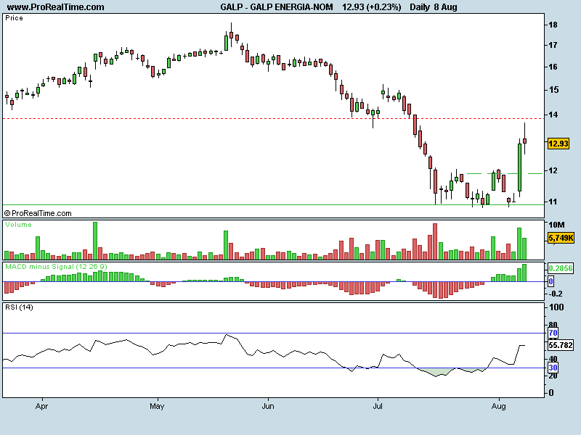
Task: Click the Apr date axis label
Action: pos(41,406)
